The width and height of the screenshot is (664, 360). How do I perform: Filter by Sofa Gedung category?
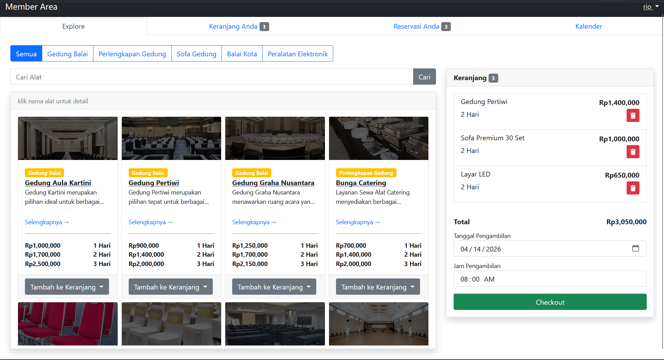pos(197,54)
